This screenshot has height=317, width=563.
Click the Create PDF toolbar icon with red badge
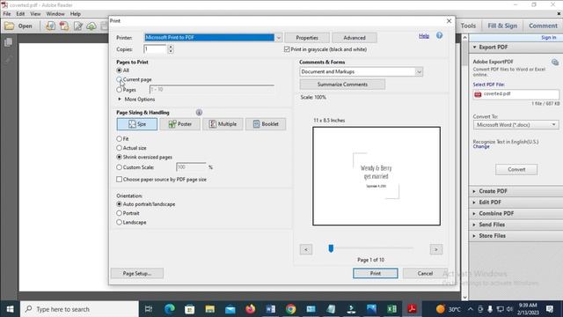[x=64, y=26]
